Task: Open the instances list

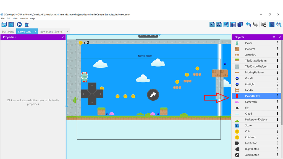Action: click(x=233, y=24)
